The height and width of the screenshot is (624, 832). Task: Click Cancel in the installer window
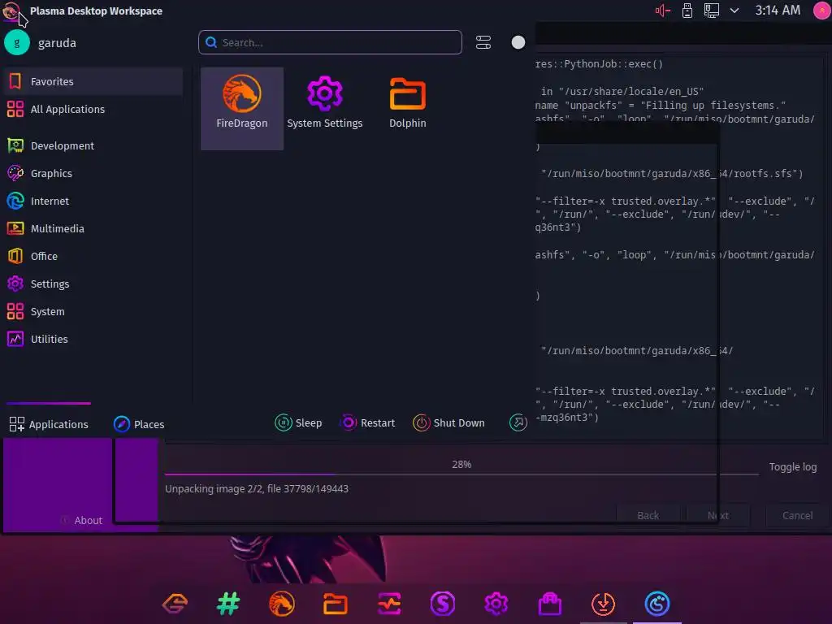798,515
